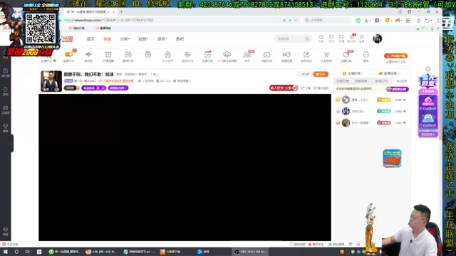
Task: Expand the left sidebar handle
Action: coord(11,144)
